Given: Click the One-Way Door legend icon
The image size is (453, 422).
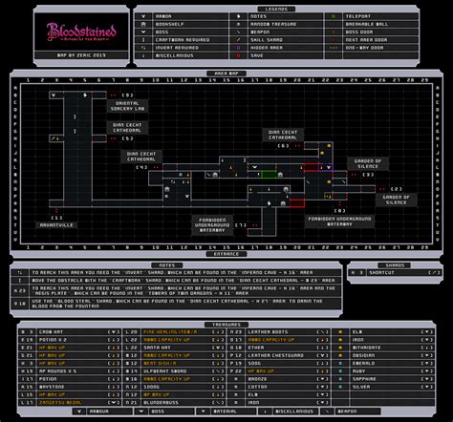Looking at the screenshot, I should point(334,48).
